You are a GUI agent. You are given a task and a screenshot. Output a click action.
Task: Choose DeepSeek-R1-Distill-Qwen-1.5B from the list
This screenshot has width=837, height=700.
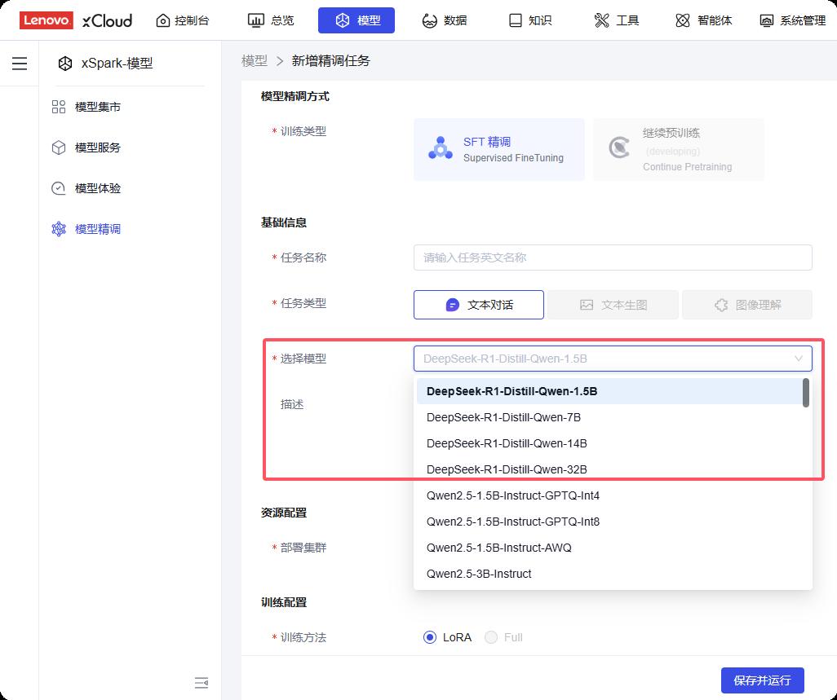click(x=609, y=391)
